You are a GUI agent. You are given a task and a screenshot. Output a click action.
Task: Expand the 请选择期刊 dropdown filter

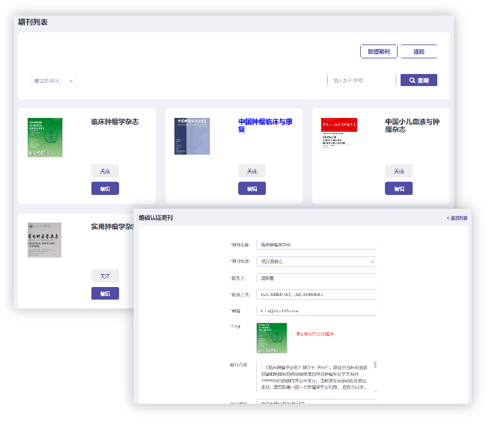[x=53, y=81]
